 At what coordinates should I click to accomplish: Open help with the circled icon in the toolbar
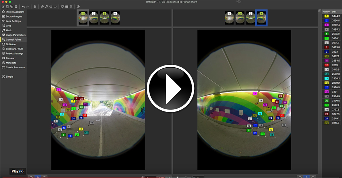tap(78, 7)
